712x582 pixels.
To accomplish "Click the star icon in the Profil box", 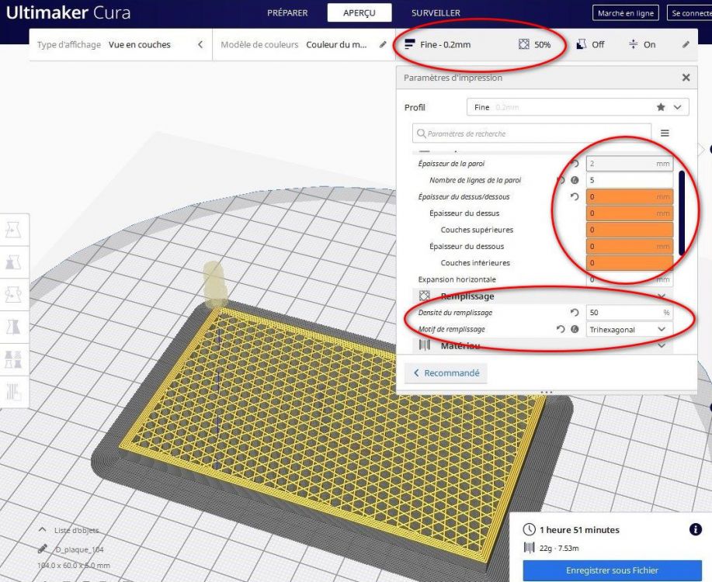I will 661,107.
